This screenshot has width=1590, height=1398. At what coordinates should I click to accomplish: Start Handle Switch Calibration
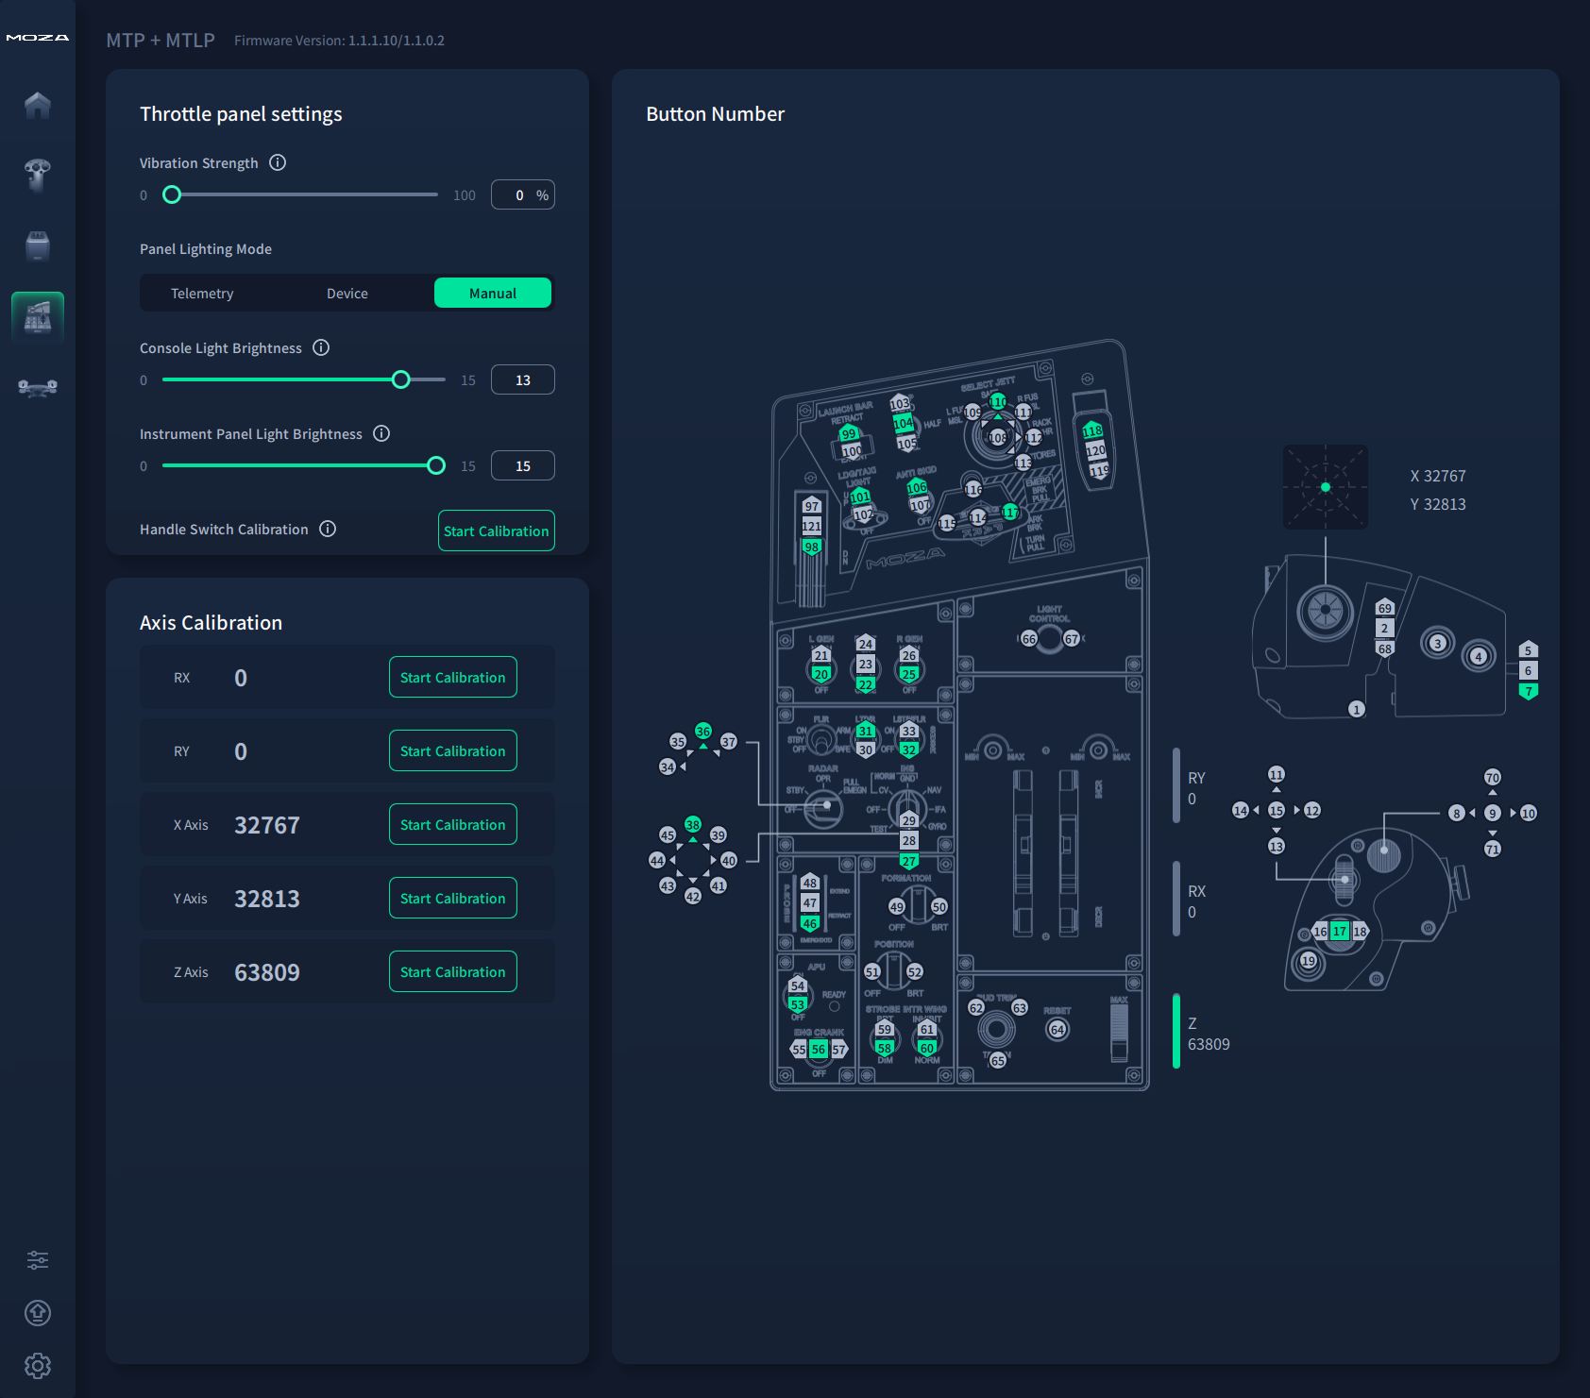tap(496, 531)
